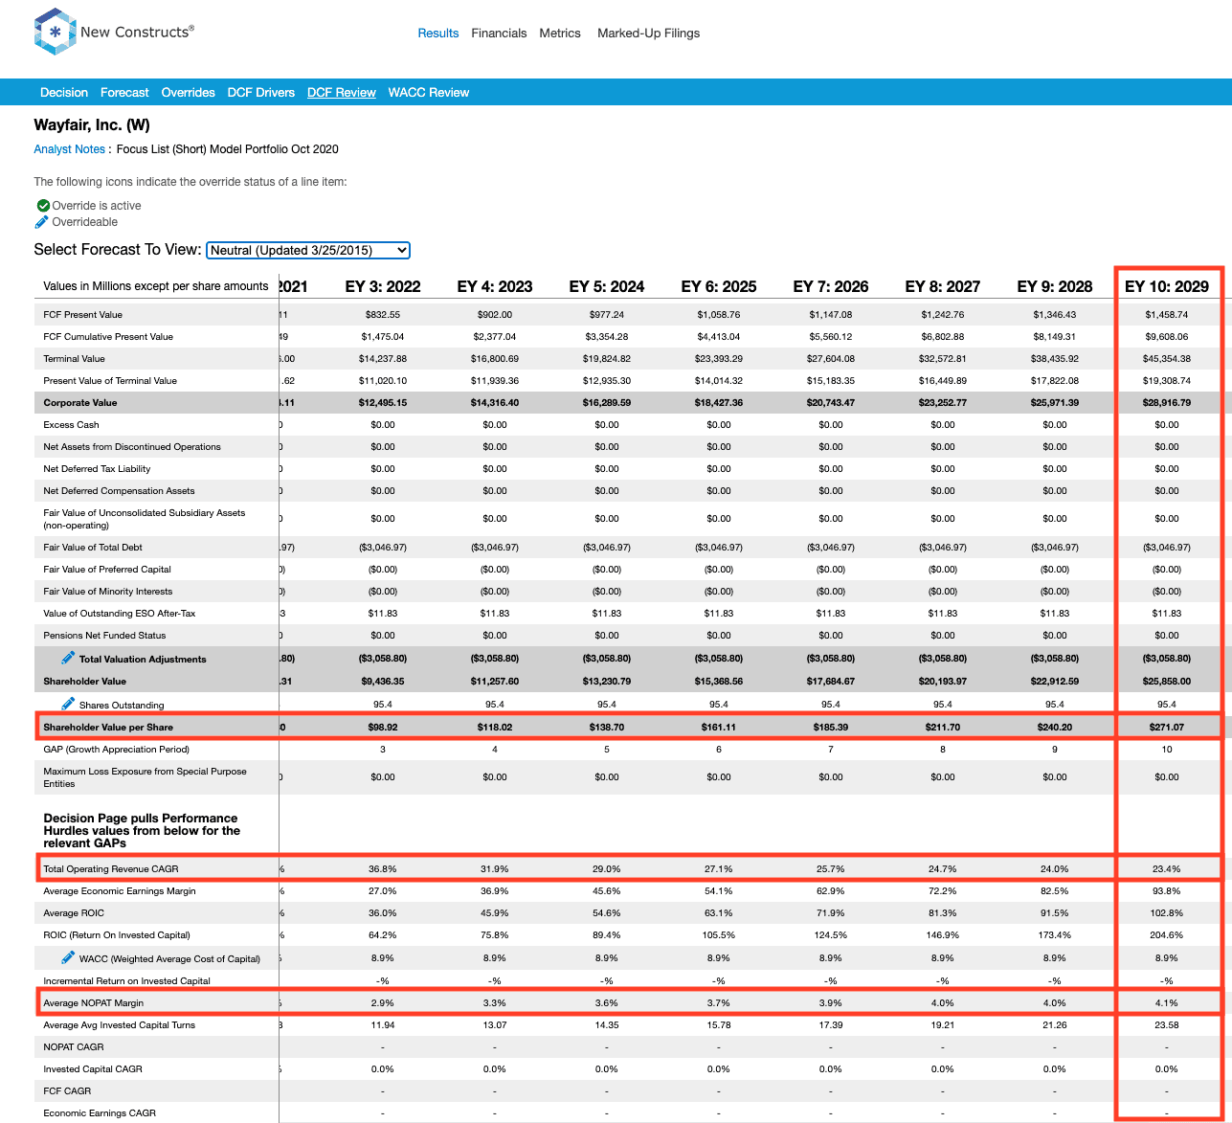Click the EY 9: 2028 column header
This screenshot has width=1232, height=1123.
(1055, 286)
